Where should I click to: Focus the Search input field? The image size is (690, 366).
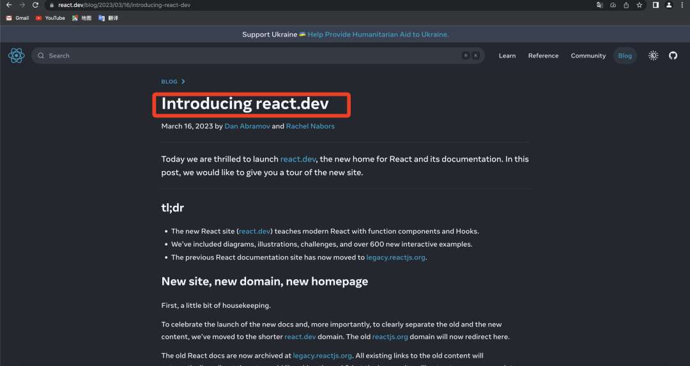click(x=258, y=56)
